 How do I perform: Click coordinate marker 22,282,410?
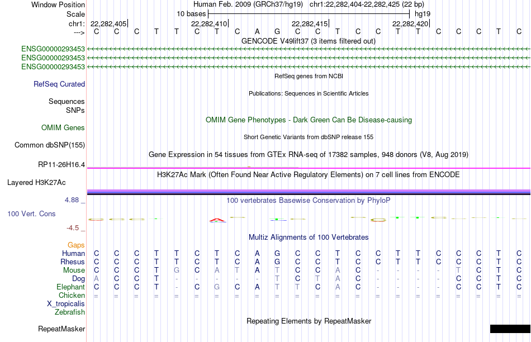[209, 23]
